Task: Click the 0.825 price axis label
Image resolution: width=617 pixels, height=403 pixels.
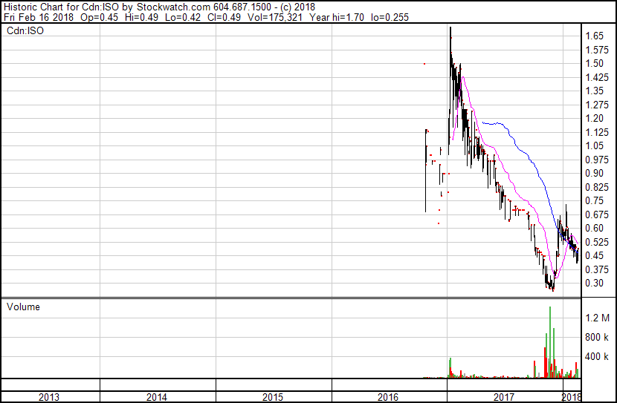Action: tap(597, 187)
